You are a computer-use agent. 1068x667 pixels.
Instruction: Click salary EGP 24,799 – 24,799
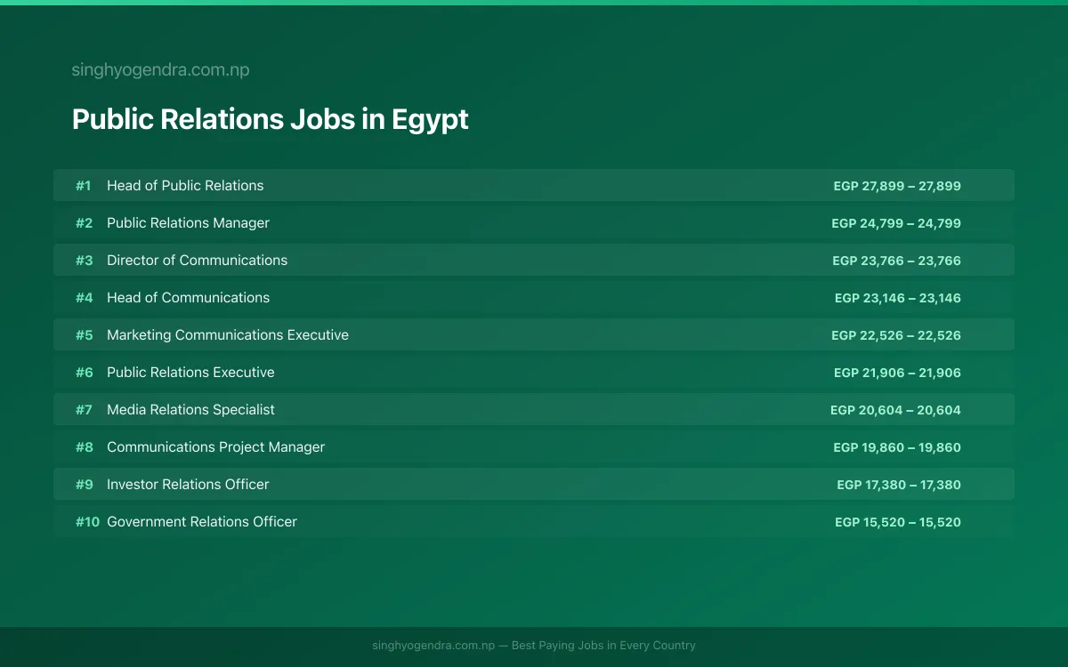click(x=896, y=223)
